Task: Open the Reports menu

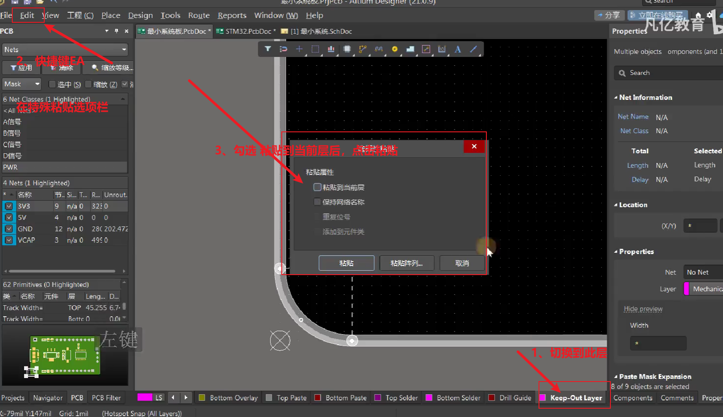Action: (x=232, y=15)
